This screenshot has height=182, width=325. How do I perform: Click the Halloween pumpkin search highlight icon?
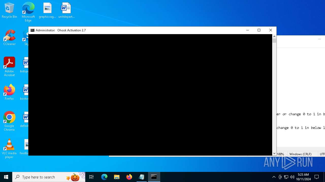75,177
